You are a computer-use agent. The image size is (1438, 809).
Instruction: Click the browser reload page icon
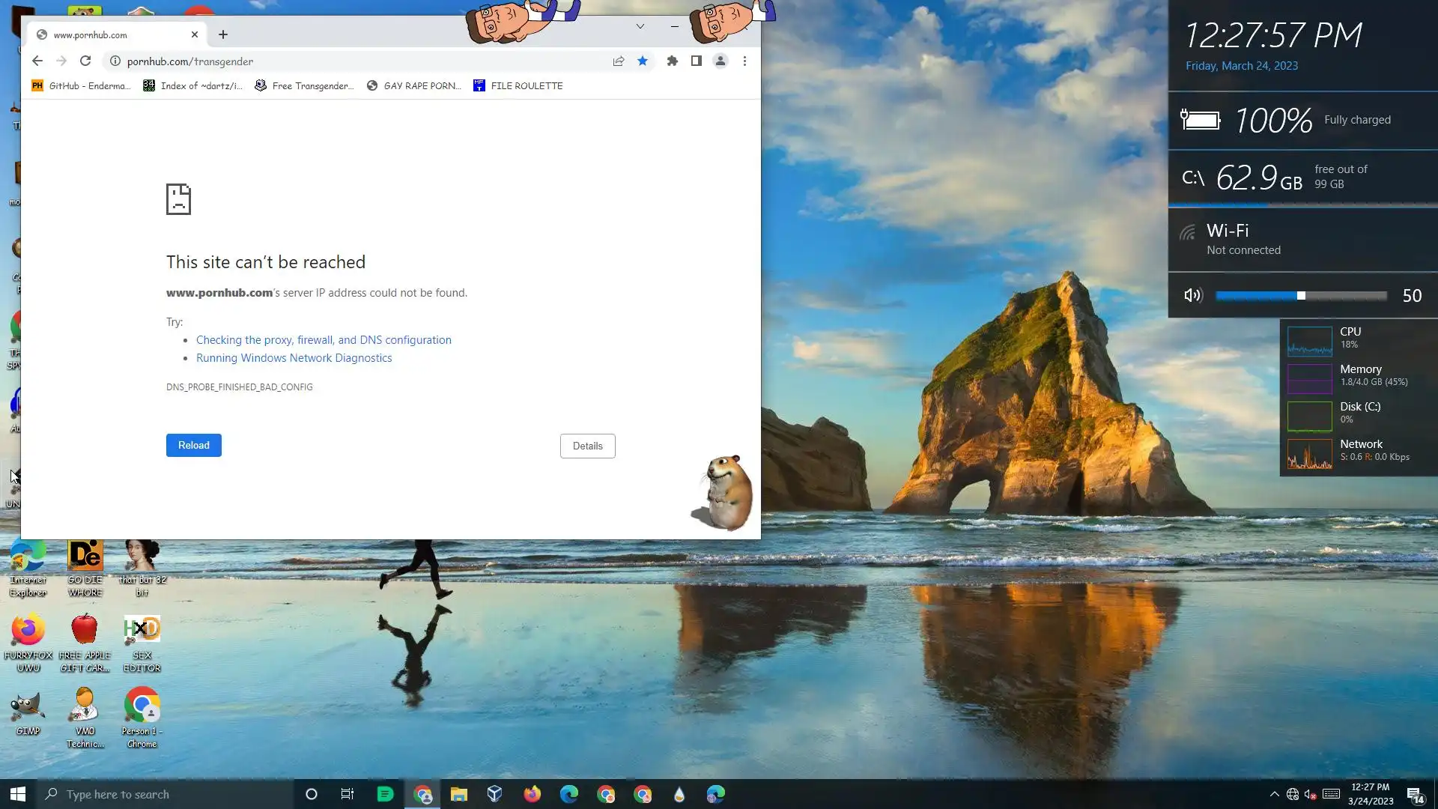tap(85, 61)
